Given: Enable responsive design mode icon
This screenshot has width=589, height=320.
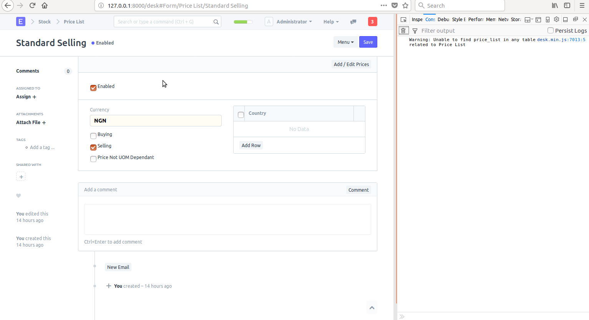Looking at the screenshot, I should (x=548, y=20).
